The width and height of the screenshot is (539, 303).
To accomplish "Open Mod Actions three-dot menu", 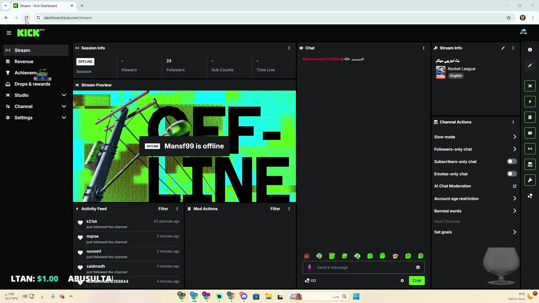I will click(x=289, y=209).
